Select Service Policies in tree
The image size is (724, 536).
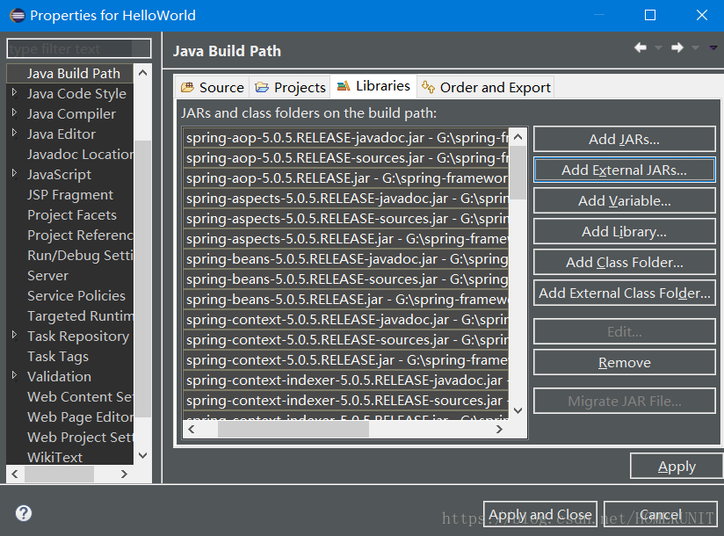click(x=76, y=296)
